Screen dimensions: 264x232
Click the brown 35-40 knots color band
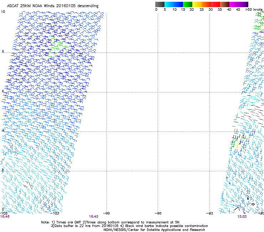(x=225, y=4)
